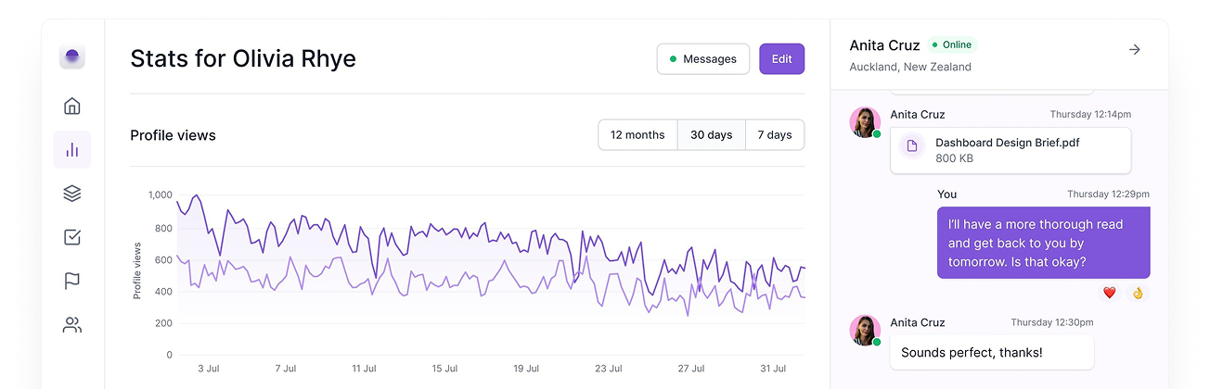Click the Anita Cruz name in chat header
This screenshot has width=1210, height=389.
pyautogui.click(x=884, y=45)
